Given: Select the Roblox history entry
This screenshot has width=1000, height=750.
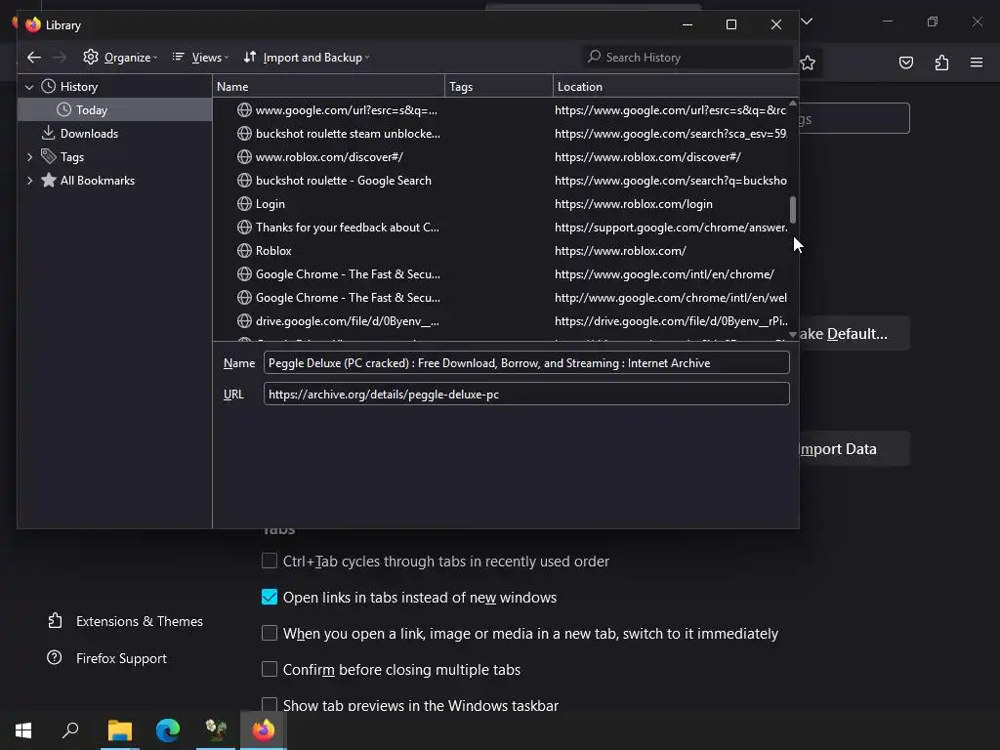Looking at the screenshot, I should (x=501, y=251).
